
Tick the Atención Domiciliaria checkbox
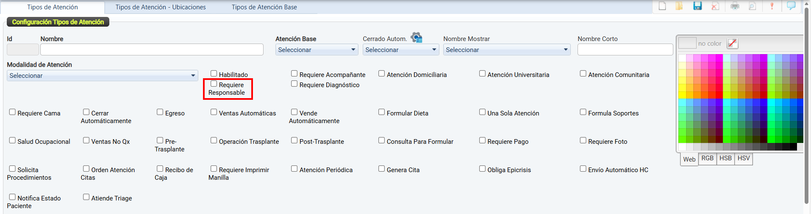pyautogui.click(x=382, y=74)
